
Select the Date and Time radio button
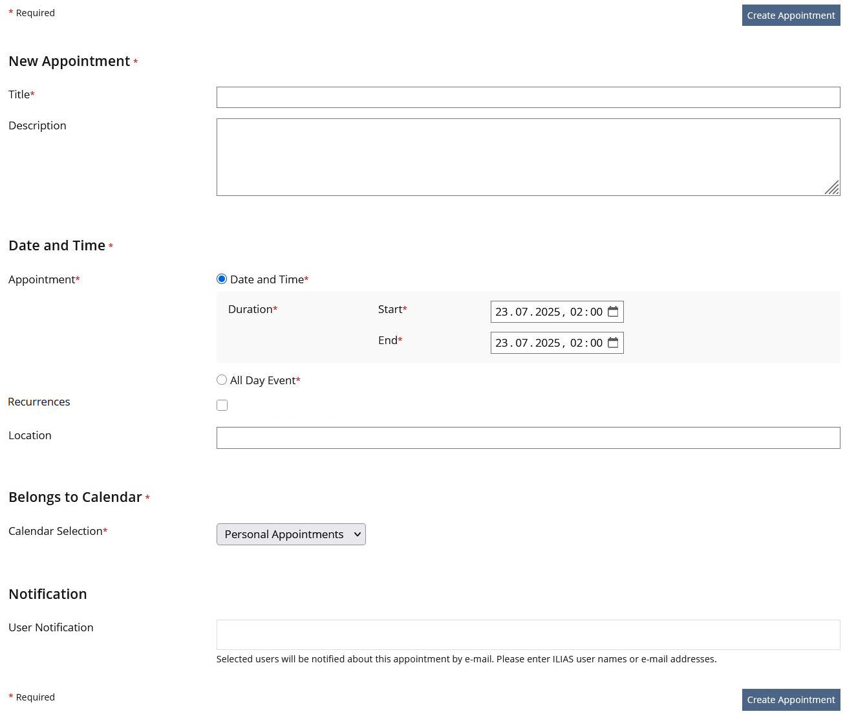(x=222, y=279)
